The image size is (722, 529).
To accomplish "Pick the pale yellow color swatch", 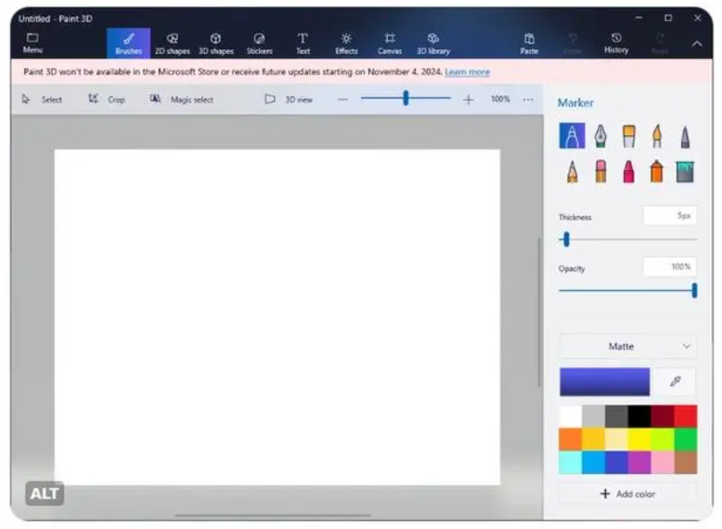I will (x=617, y=439).
